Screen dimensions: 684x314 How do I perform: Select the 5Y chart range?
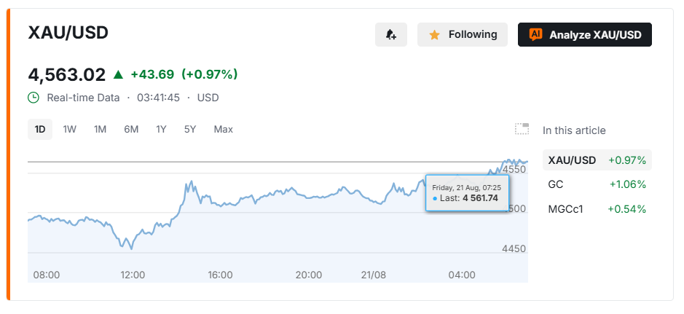[190, 129]
